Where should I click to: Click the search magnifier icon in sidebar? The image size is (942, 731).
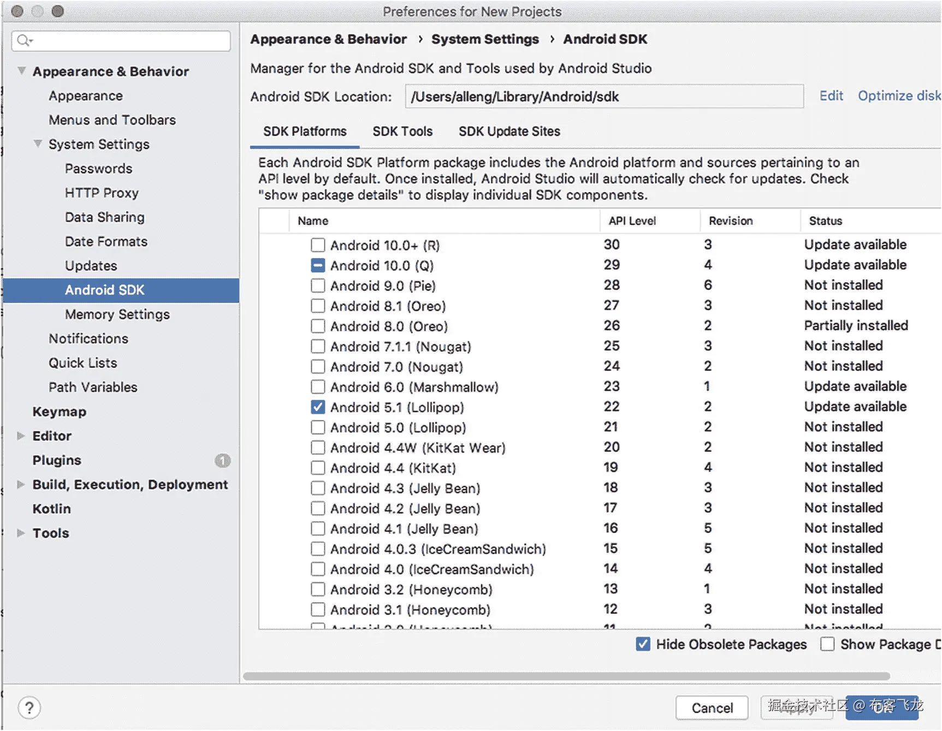click(x=24, y=40)
